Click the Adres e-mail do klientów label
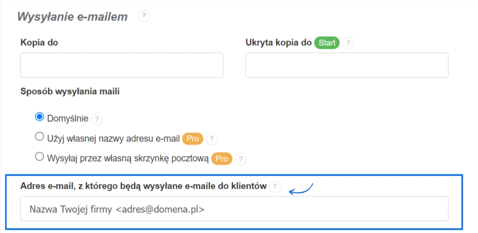 point(143,186)
